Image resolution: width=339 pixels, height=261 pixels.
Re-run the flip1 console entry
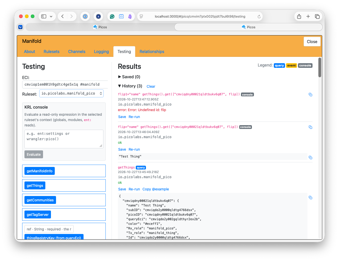pyautogui.click(x=134, y=117)
